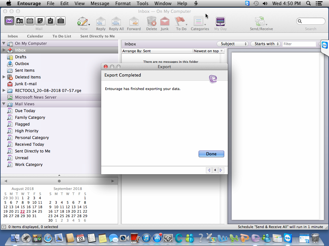Launch My Day from the toolbar
The width and height of the screenshot is (329, 246).
(x=220, y=21)
